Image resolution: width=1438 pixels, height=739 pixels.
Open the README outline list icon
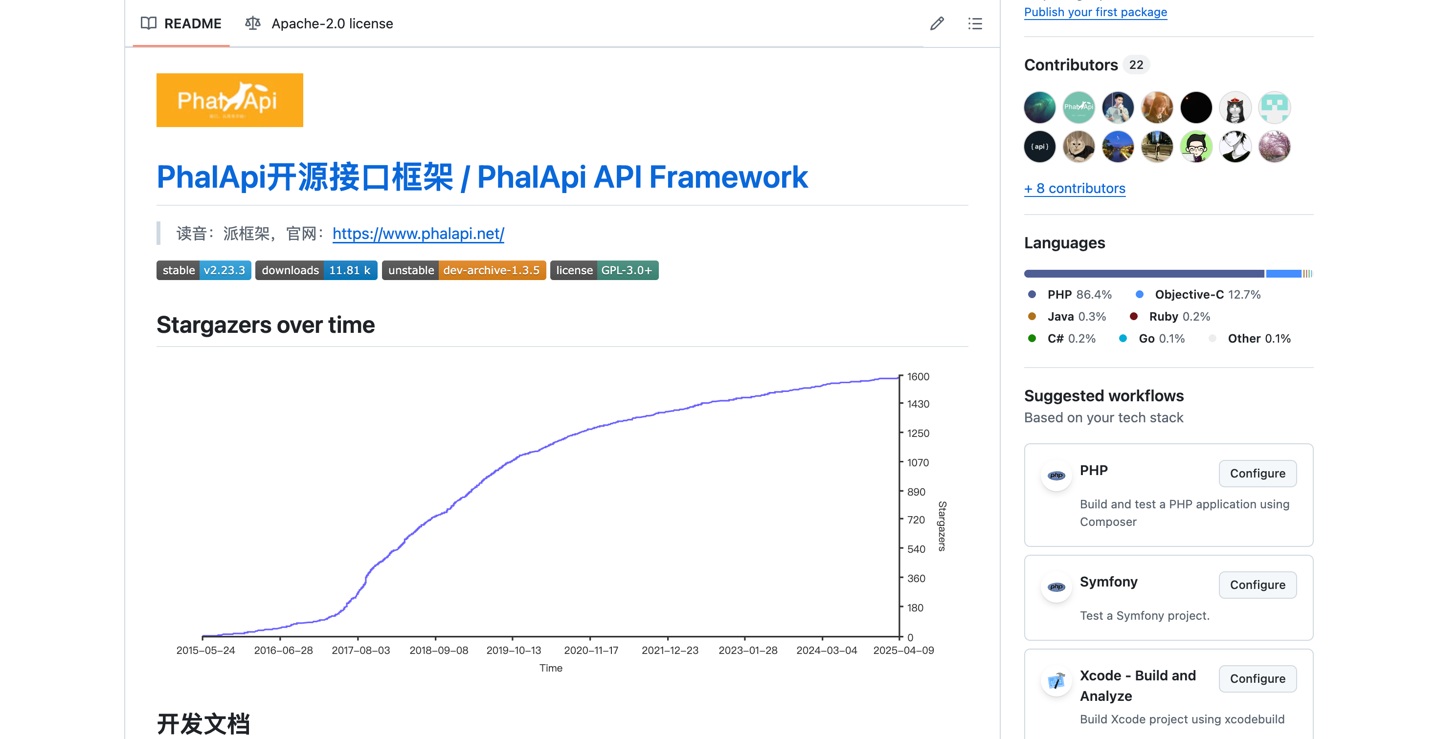(975, 23)
